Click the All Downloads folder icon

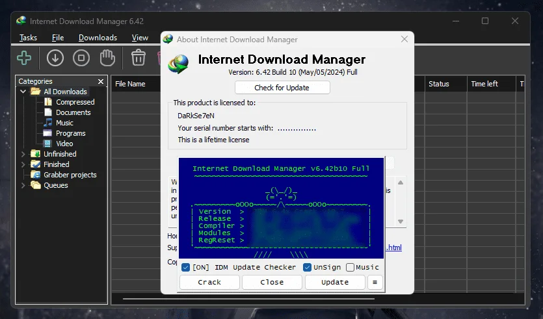[36, 92]
